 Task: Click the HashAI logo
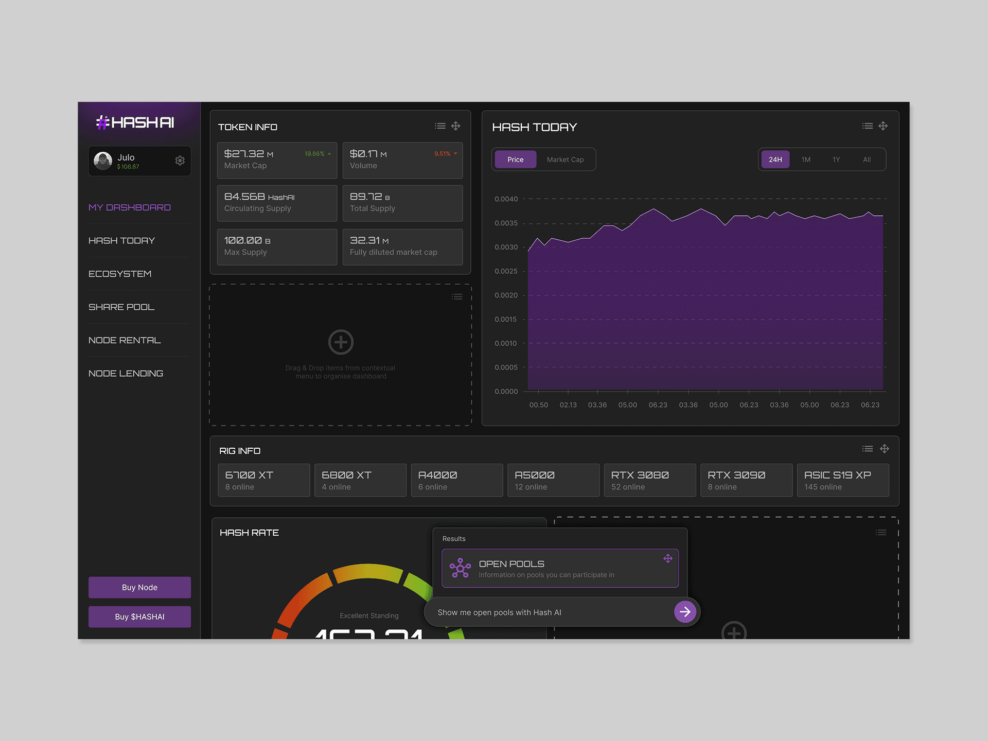135,122
